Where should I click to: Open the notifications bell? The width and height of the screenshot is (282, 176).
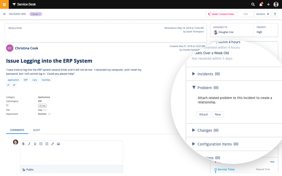[261, 4]
